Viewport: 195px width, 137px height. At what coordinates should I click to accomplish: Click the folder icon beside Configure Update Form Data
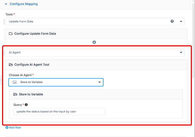coord(11,34)
